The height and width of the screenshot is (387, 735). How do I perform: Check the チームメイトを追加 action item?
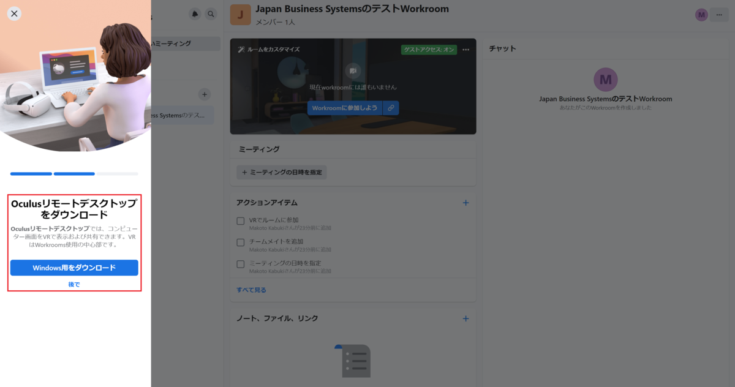240,242
